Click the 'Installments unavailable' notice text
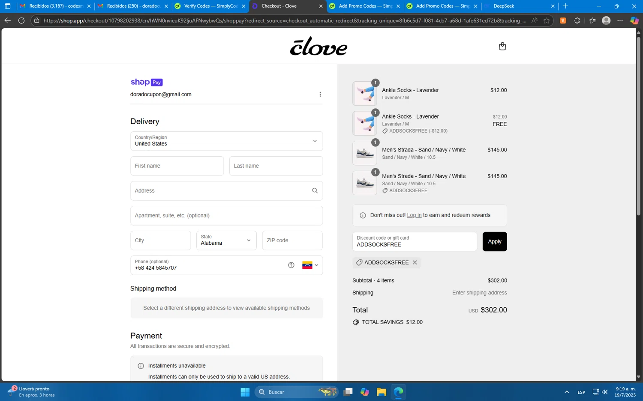 [x=177, y=366]
